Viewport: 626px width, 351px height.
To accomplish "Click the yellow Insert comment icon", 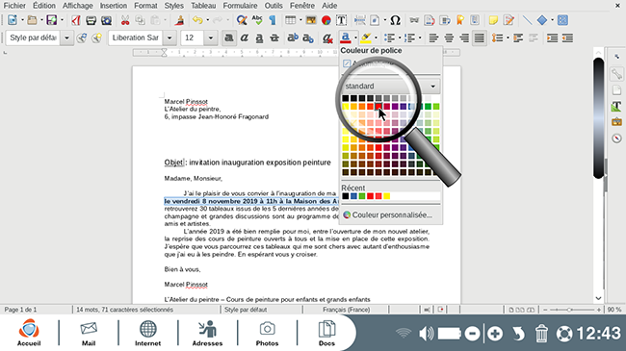I will click(x=493, y=20).
